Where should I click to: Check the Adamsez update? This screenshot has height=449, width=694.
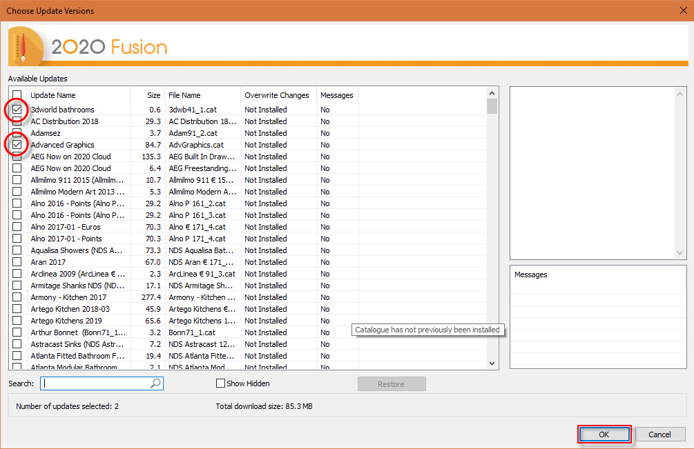17,132
